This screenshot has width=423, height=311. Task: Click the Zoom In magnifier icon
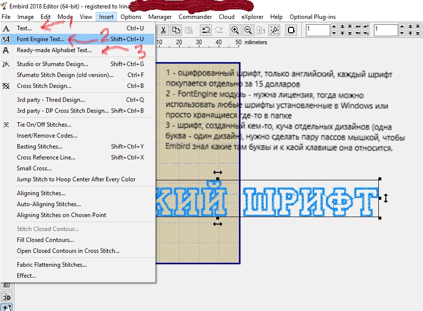click(x=235, y=30)
